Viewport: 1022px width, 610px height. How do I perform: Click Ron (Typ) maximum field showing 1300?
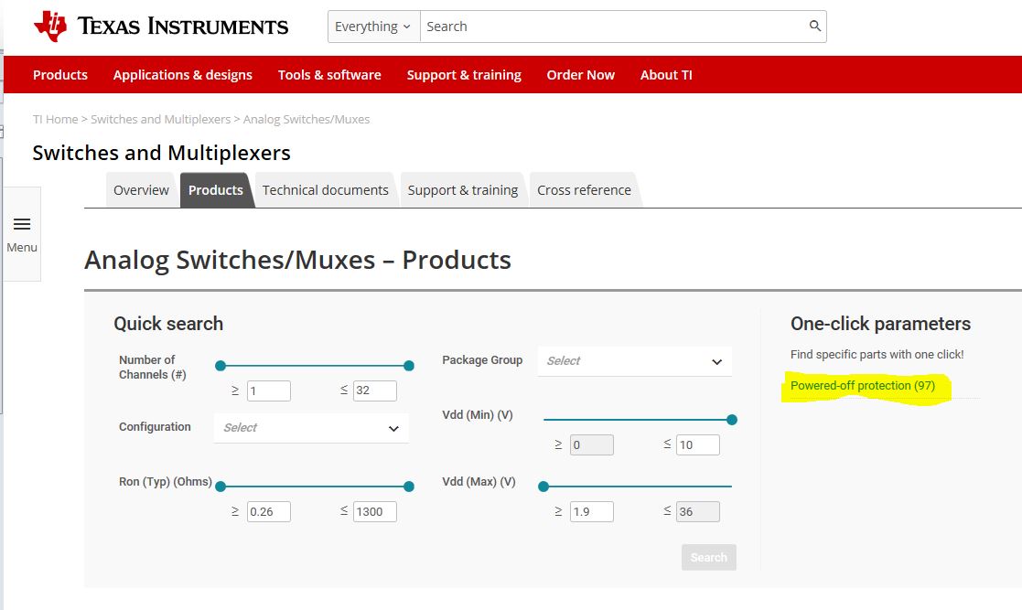tap(375, 511)
